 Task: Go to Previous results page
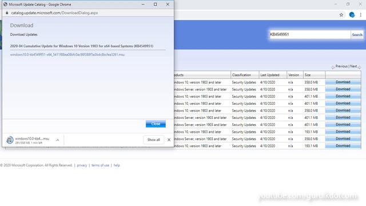pyautogui.click(x=341, y=66)
